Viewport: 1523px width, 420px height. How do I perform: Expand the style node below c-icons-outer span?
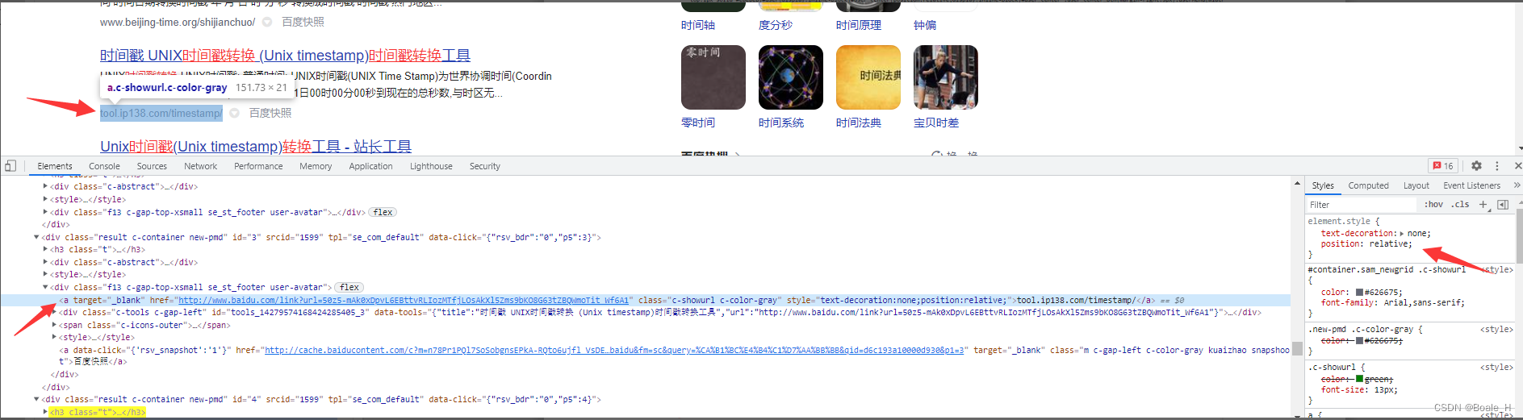[54, 337]
